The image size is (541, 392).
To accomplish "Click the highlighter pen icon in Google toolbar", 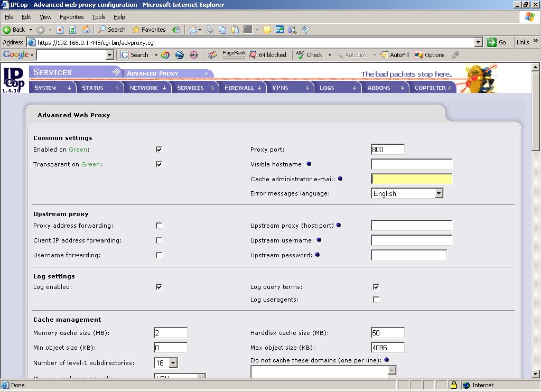I will (x=455, y=55).
